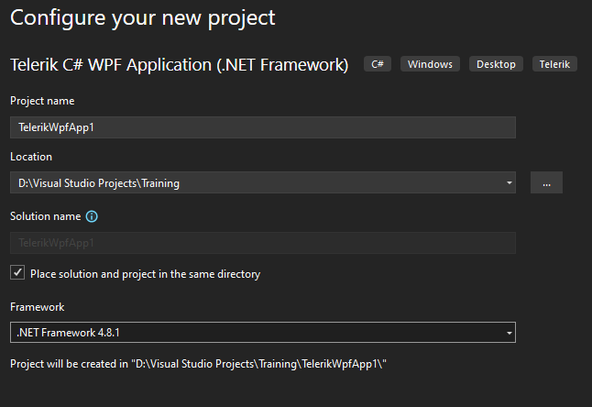Viewport: 592px width, 407px height.
Task: Click the 'Configure your new project' heading
Action: (x=142, y=17)
